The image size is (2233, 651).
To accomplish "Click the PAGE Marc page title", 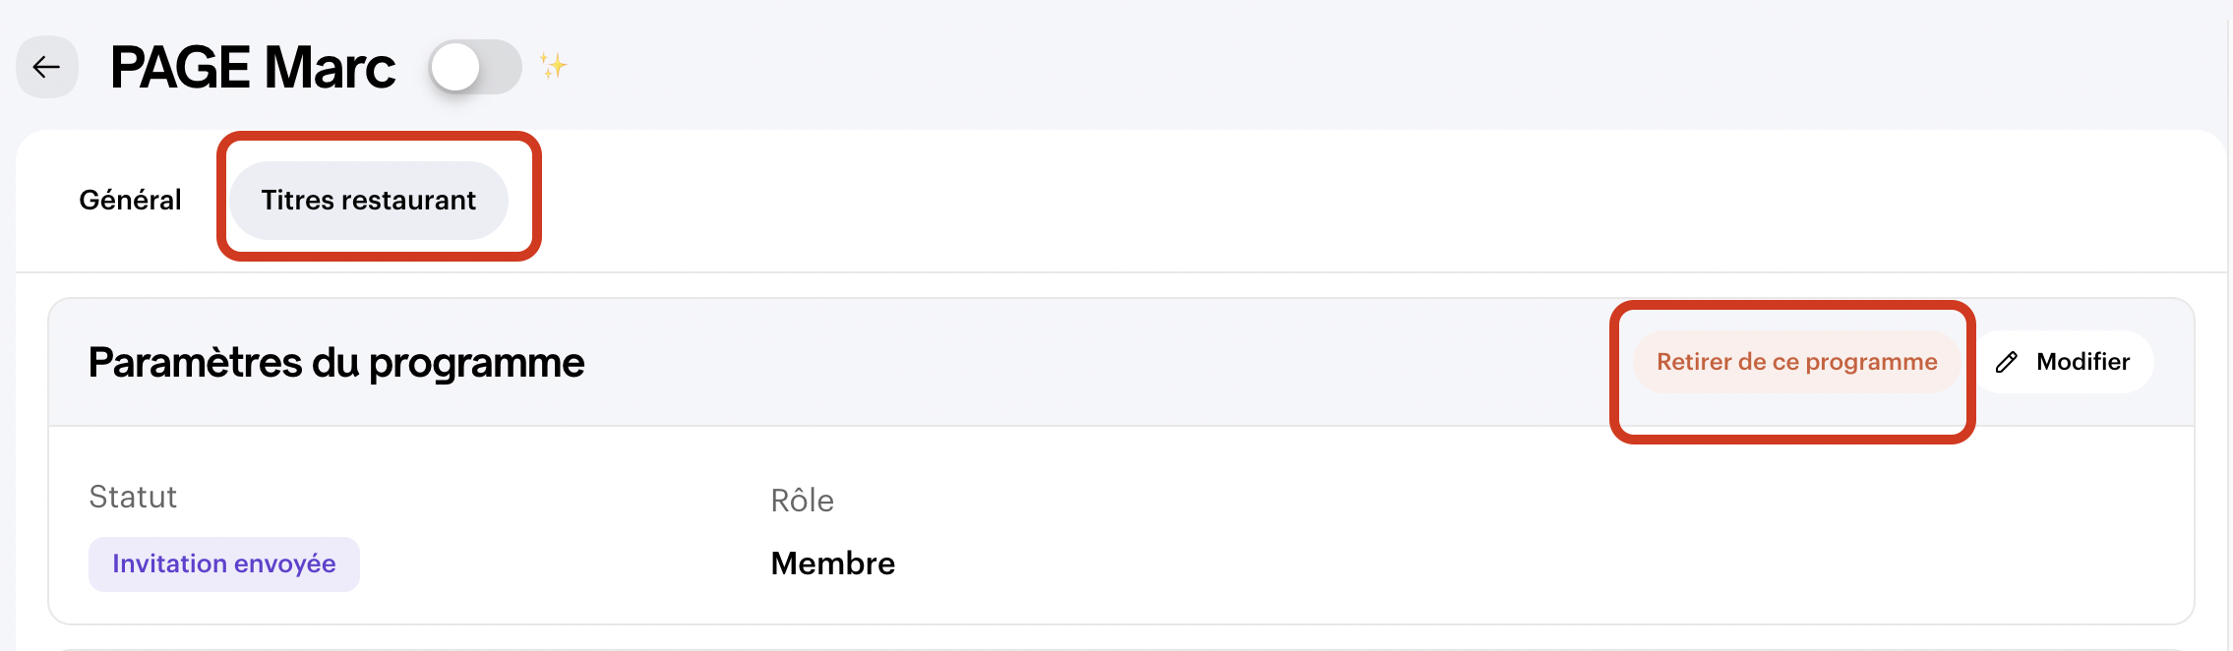I will (253, 67).
